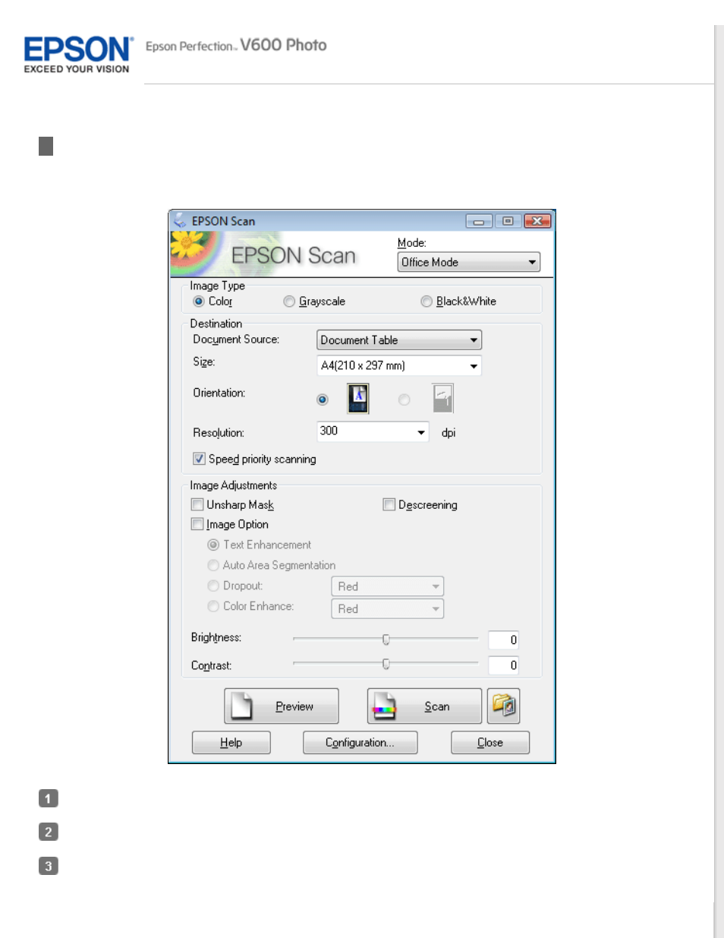Click the Preview button
The image size is (724, 938).
pos(282,706)
